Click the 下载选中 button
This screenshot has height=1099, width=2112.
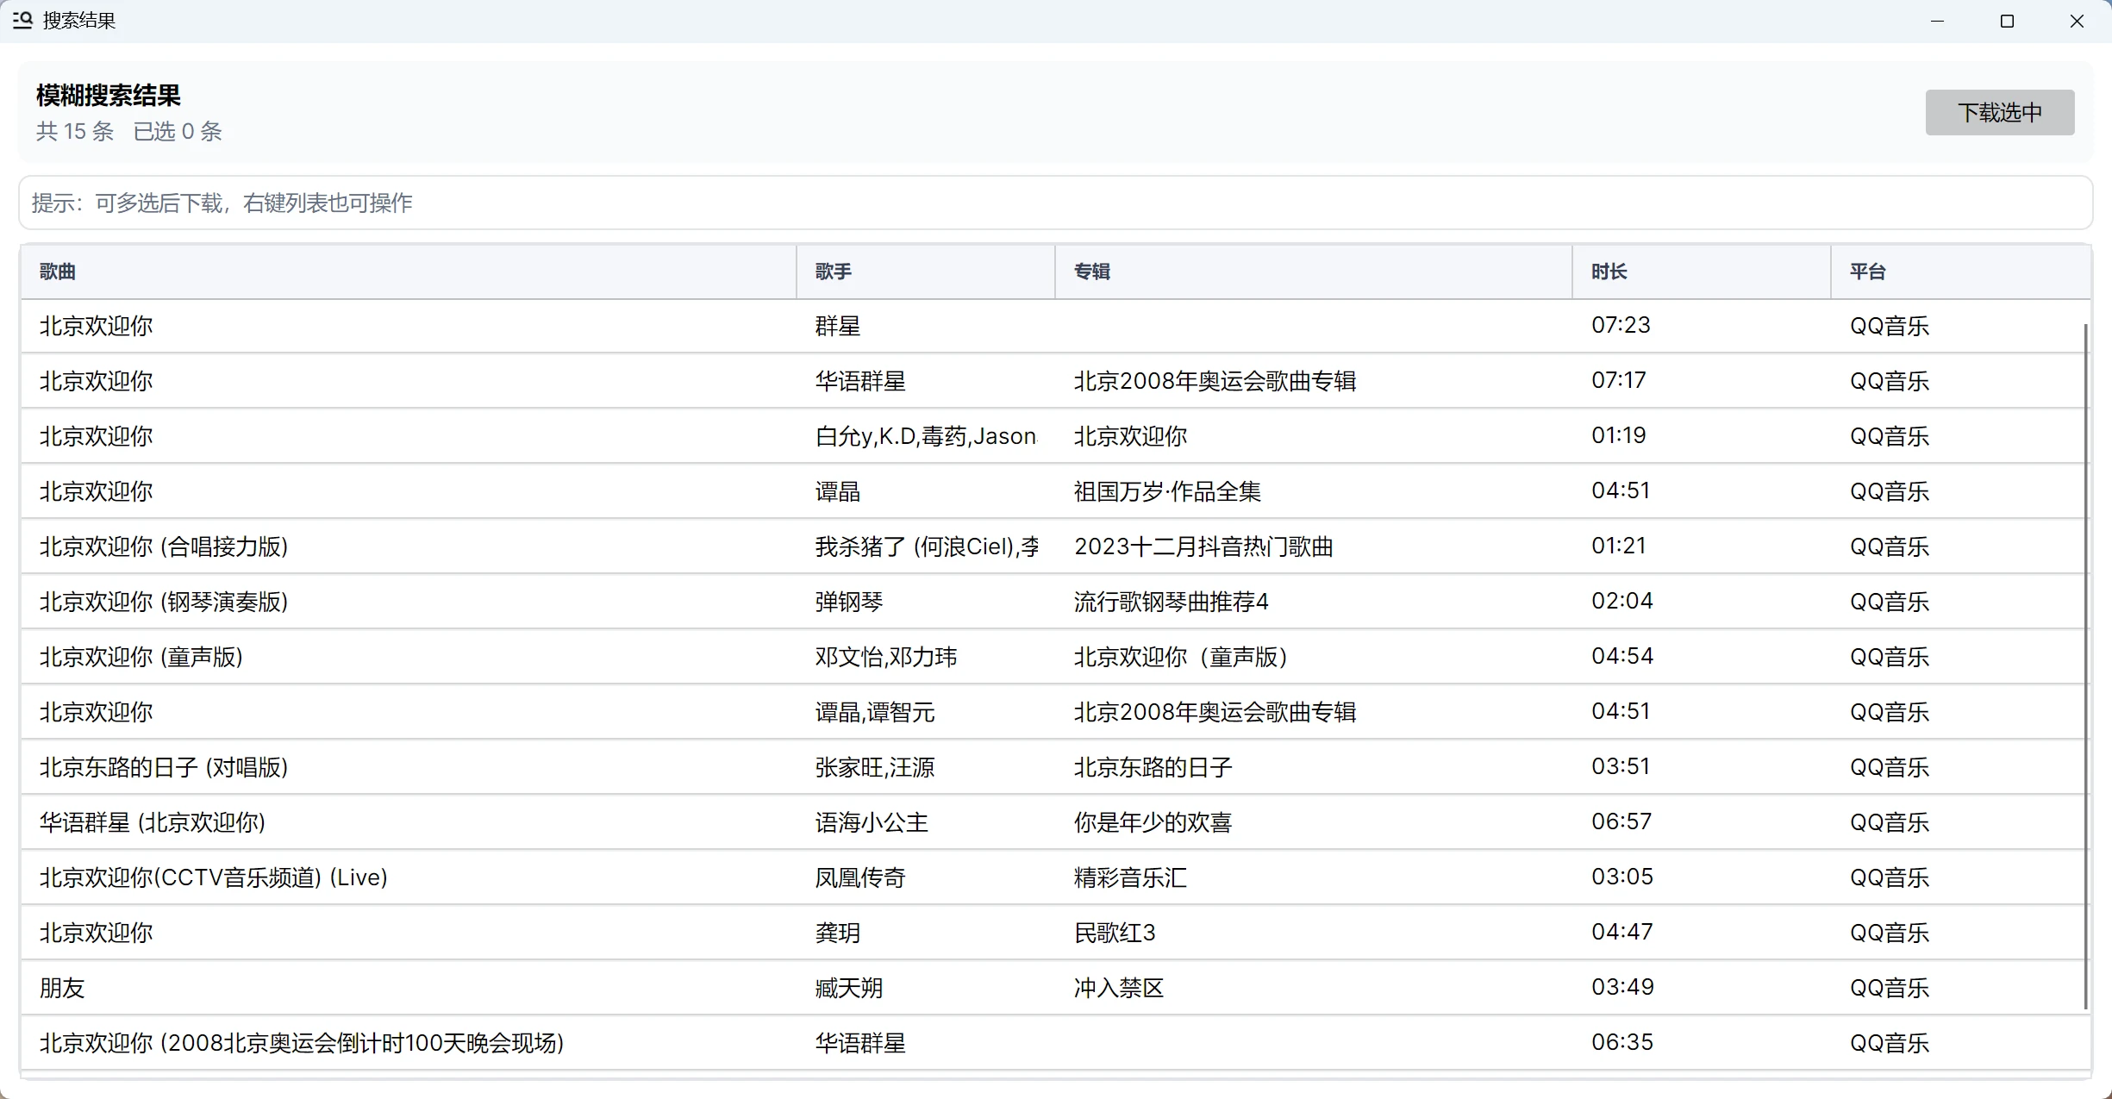click(2000, 112)
